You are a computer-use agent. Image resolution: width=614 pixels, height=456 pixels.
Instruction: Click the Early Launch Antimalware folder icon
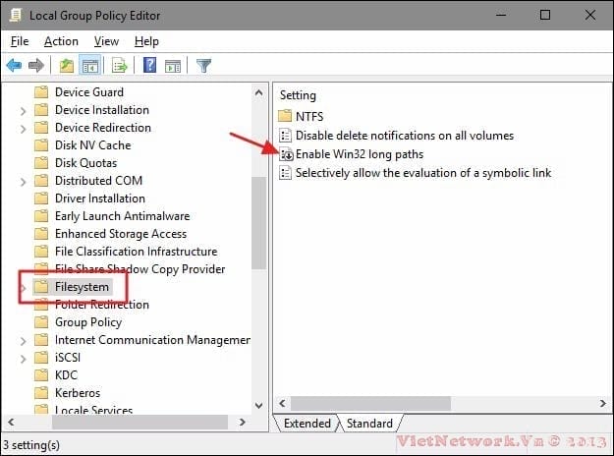[x=41, y=216]
